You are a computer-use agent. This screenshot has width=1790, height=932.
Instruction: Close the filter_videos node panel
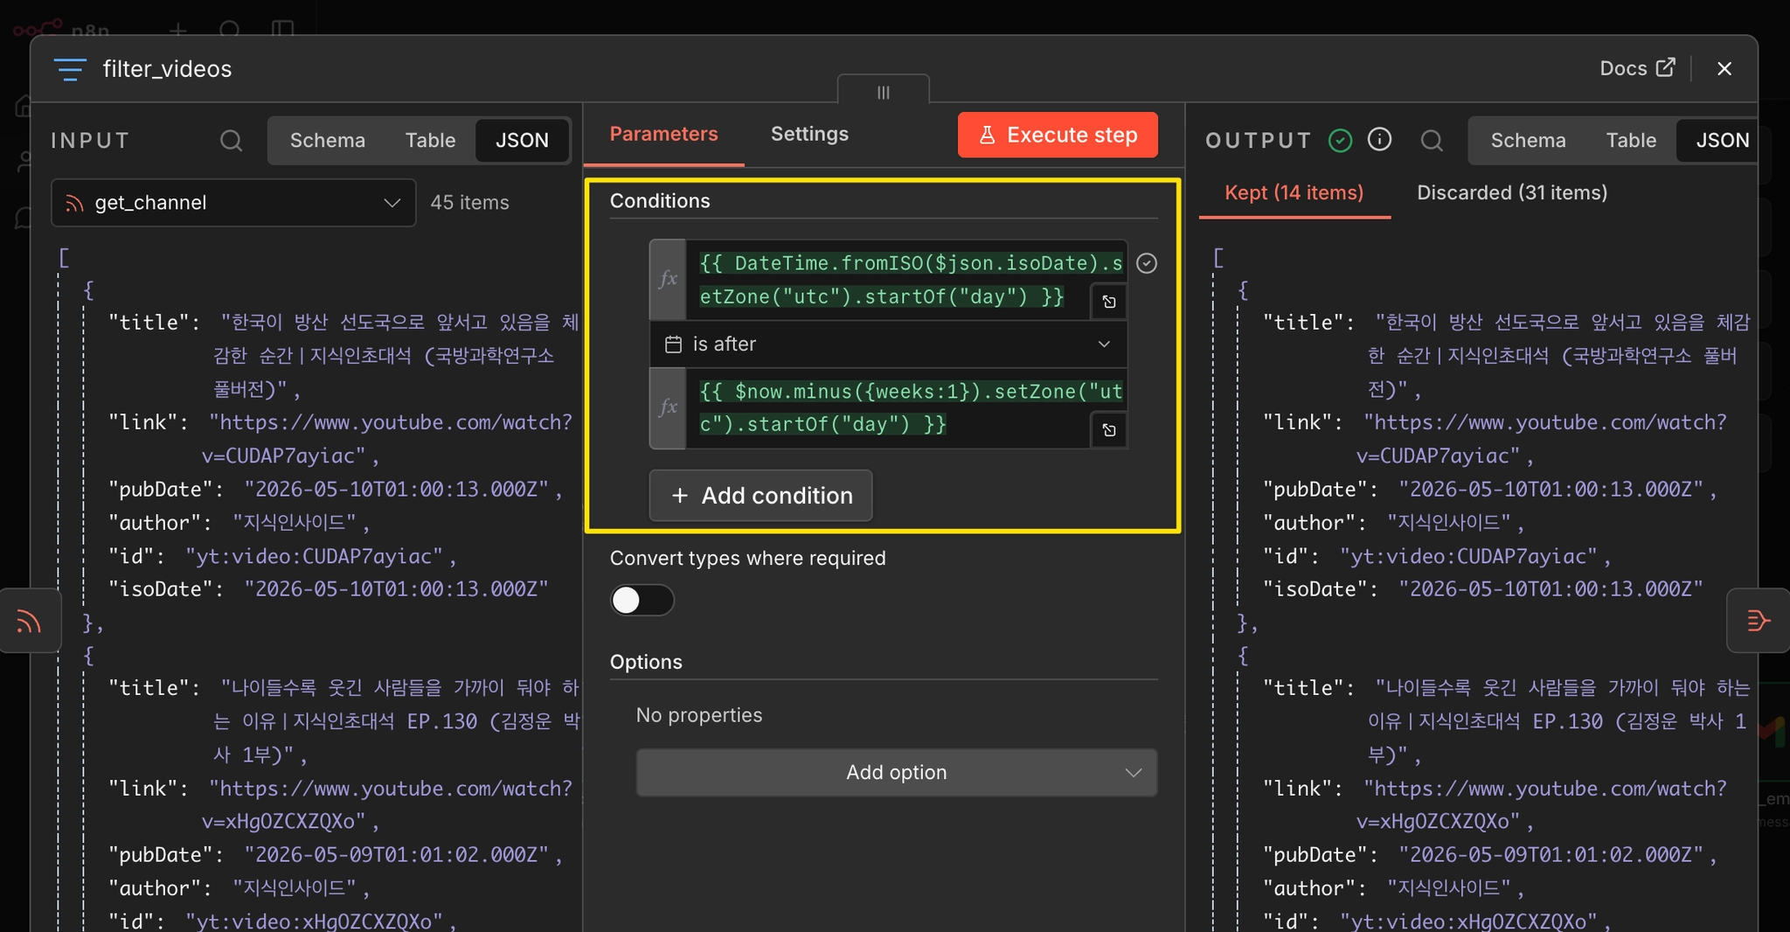pyautogui.click(x=1724, y=68)
